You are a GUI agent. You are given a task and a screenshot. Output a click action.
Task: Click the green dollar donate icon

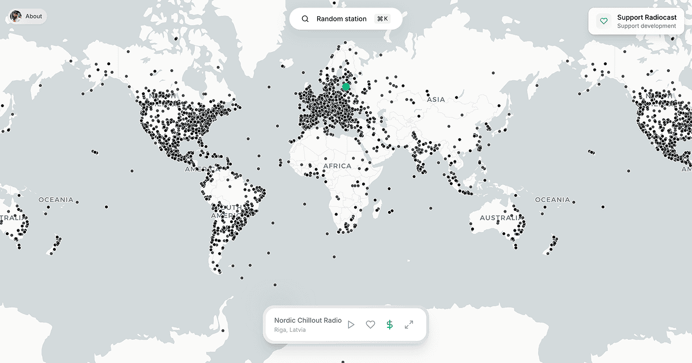pos(390,325)
